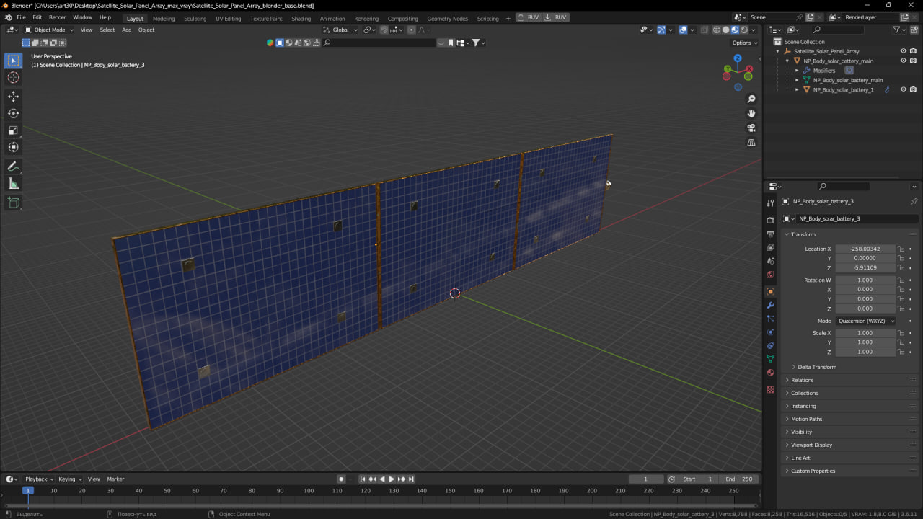923x519 pixels.
Task: Open the Tool properties tab
Action: [x=771, y=204]
